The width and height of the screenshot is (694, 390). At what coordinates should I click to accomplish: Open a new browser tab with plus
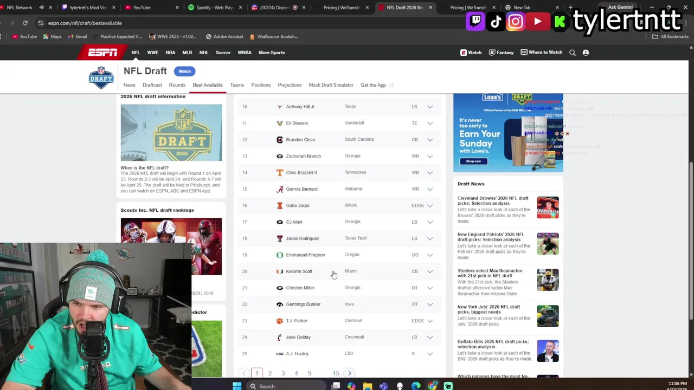coord(570,8)
